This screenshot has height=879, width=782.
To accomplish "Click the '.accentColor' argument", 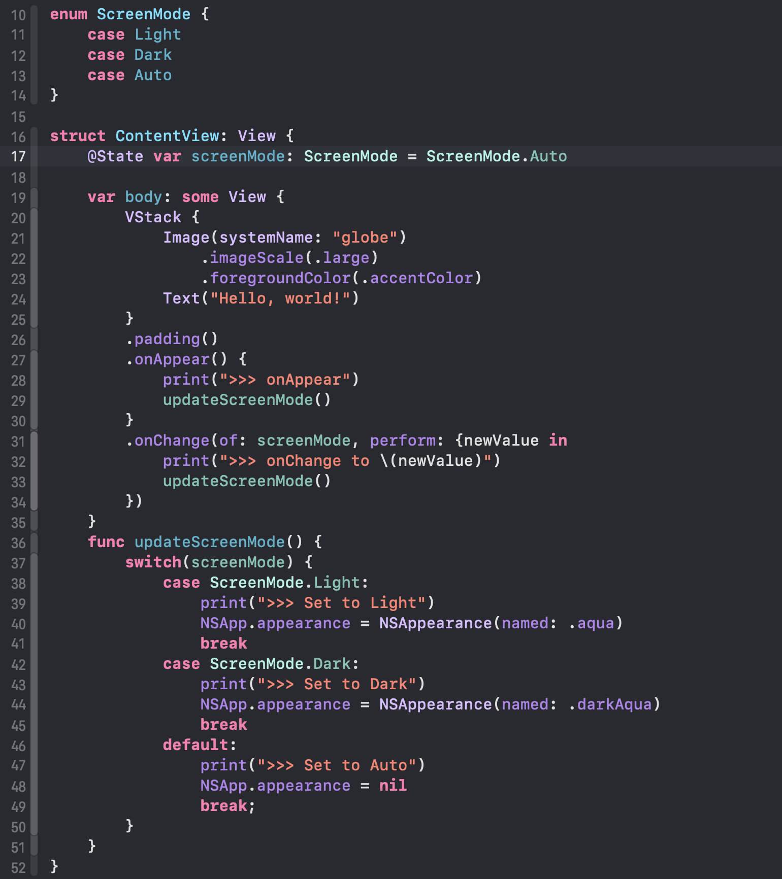I will pyautogui.click(x=417, y=278).
